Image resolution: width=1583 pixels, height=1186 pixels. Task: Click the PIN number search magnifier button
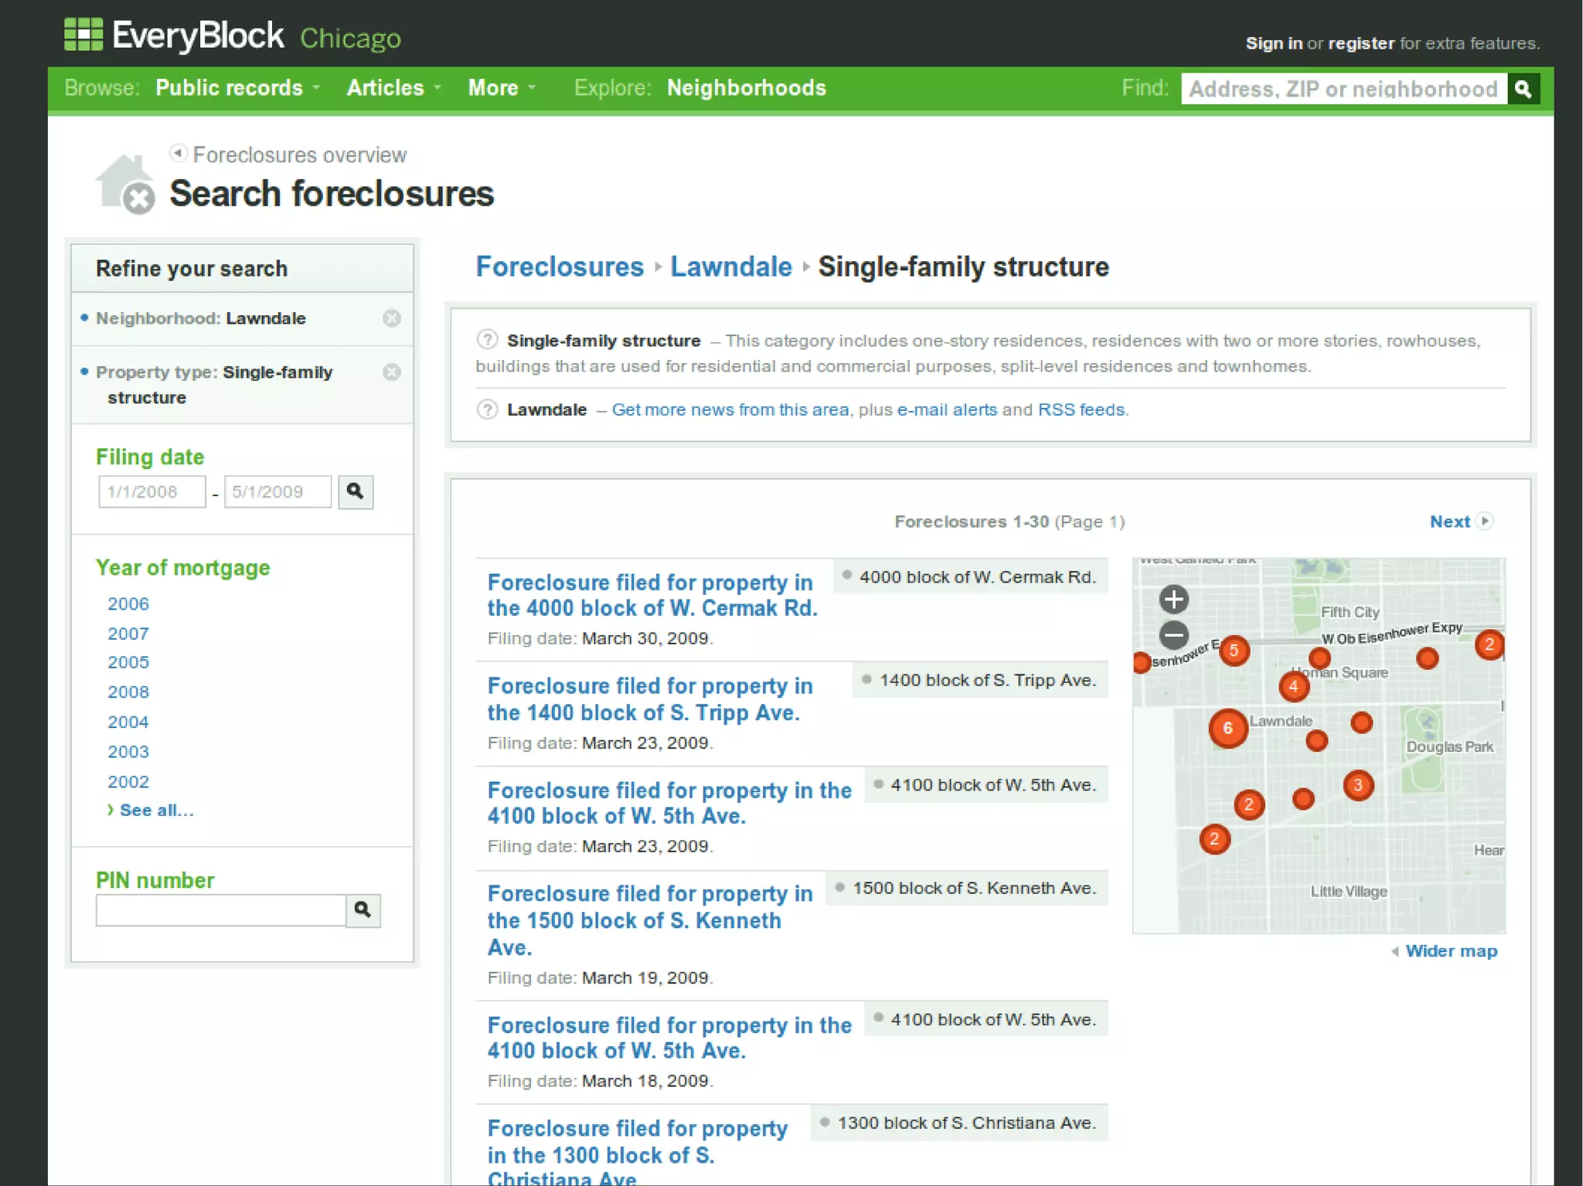point(363,910)
